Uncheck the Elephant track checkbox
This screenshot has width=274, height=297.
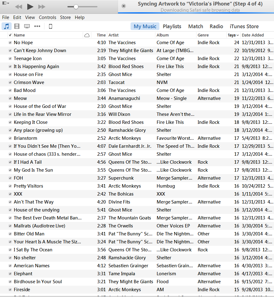[10, 274]
